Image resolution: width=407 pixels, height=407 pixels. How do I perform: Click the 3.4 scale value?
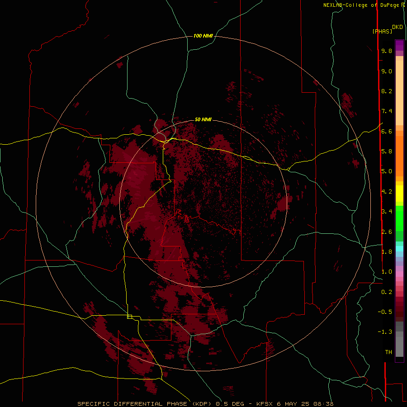[x=387, y=212]
